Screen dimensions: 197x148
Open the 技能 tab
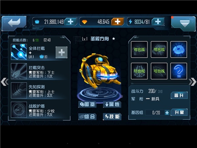112,117
